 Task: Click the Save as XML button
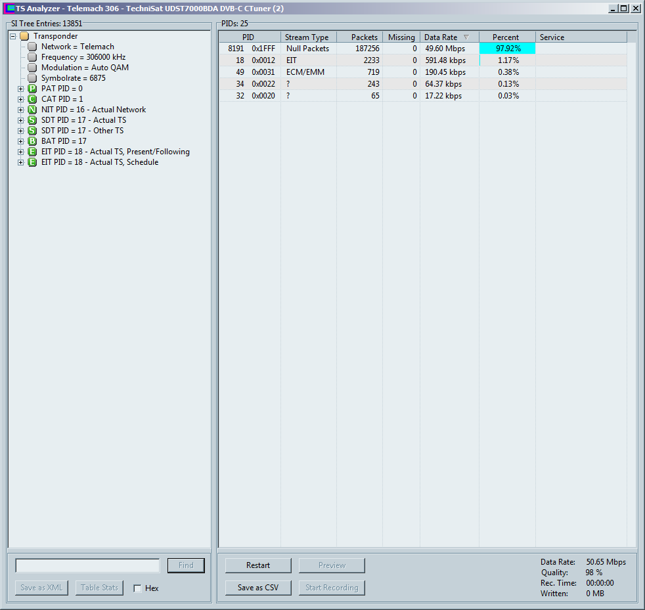click(41, 588)
